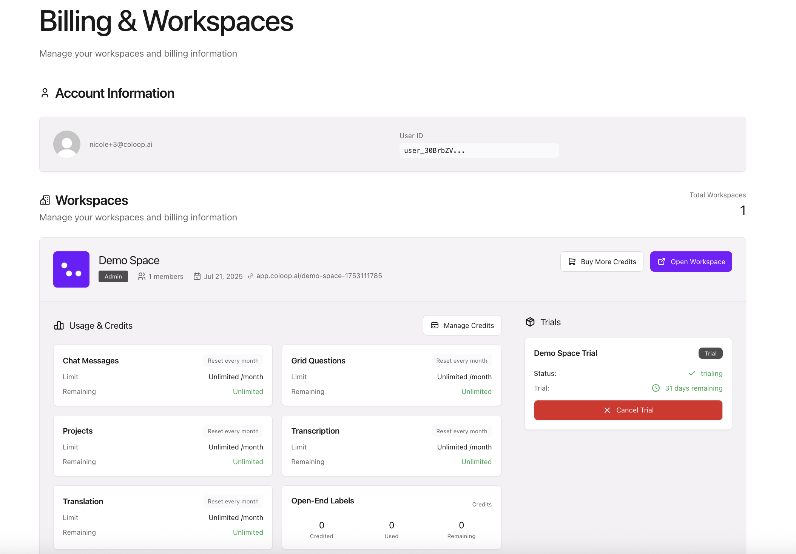
Task: Click the Manage Credits button
Action: click(462, 325)
